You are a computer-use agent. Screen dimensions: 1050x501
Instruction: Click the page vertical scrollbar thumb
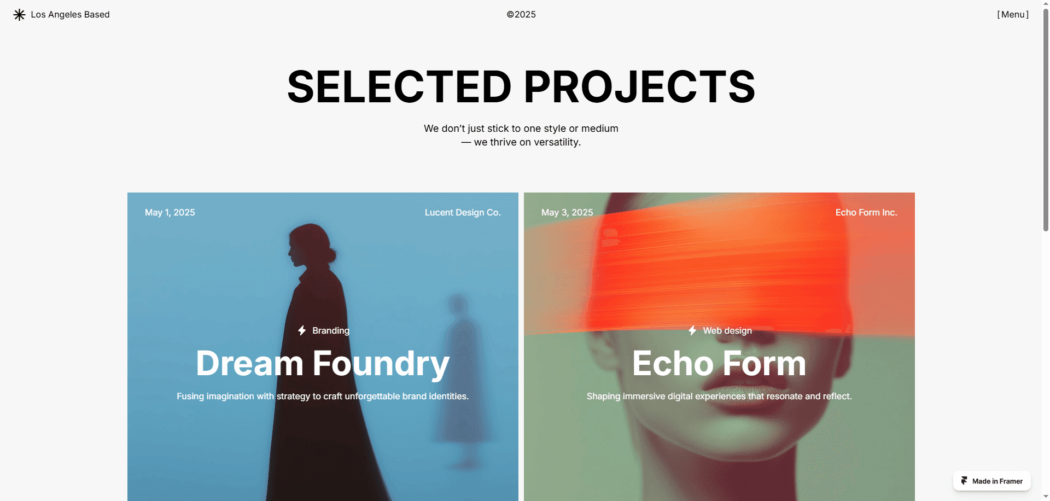(x=1046, y=119)
